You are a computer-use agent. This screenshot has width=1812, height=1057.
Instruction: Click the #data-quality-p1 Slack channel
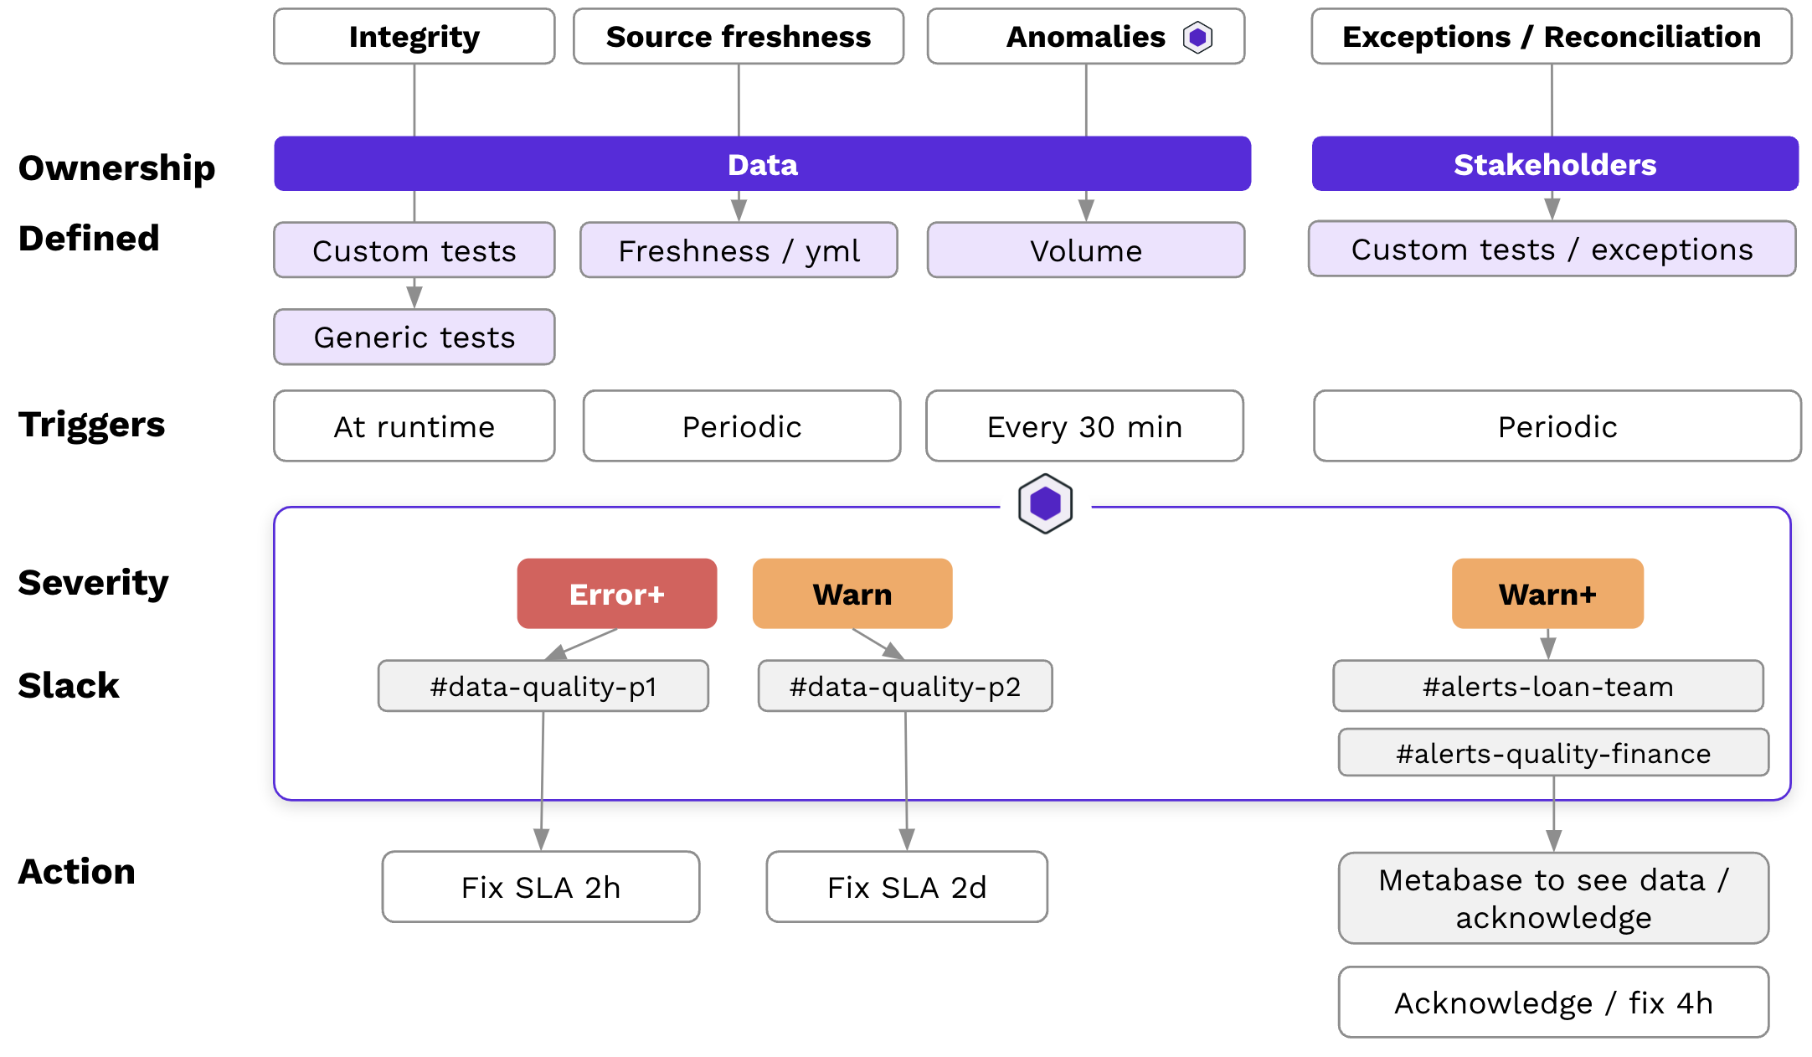[543, 686]
